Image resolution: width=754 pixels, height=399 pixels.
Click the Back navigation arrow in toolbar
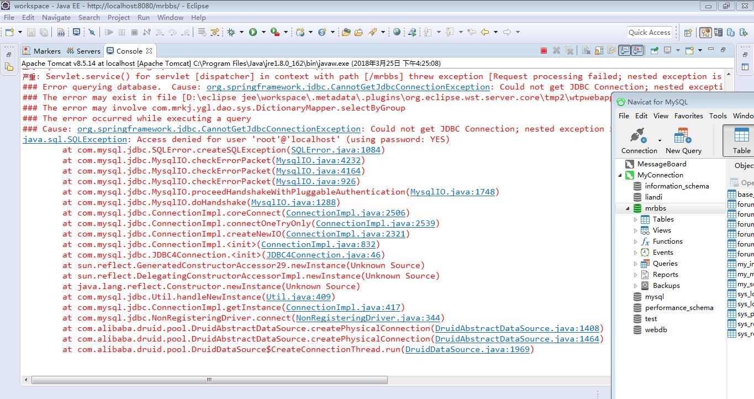tap(485, 32)
